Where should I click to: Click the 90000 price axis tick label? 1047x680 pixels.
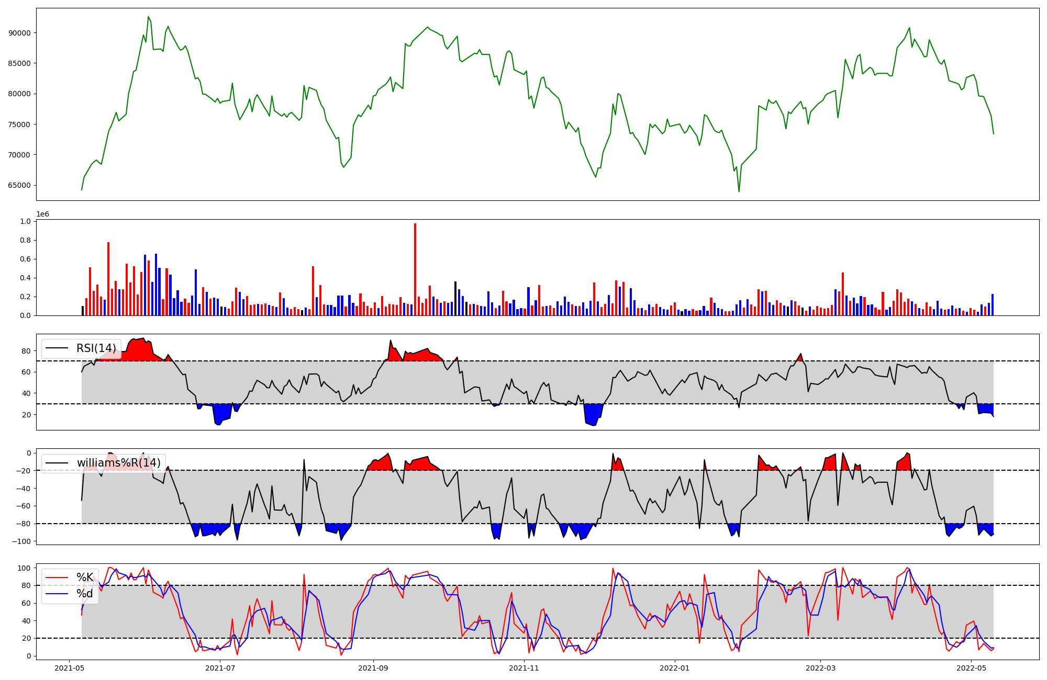(20, 33)
